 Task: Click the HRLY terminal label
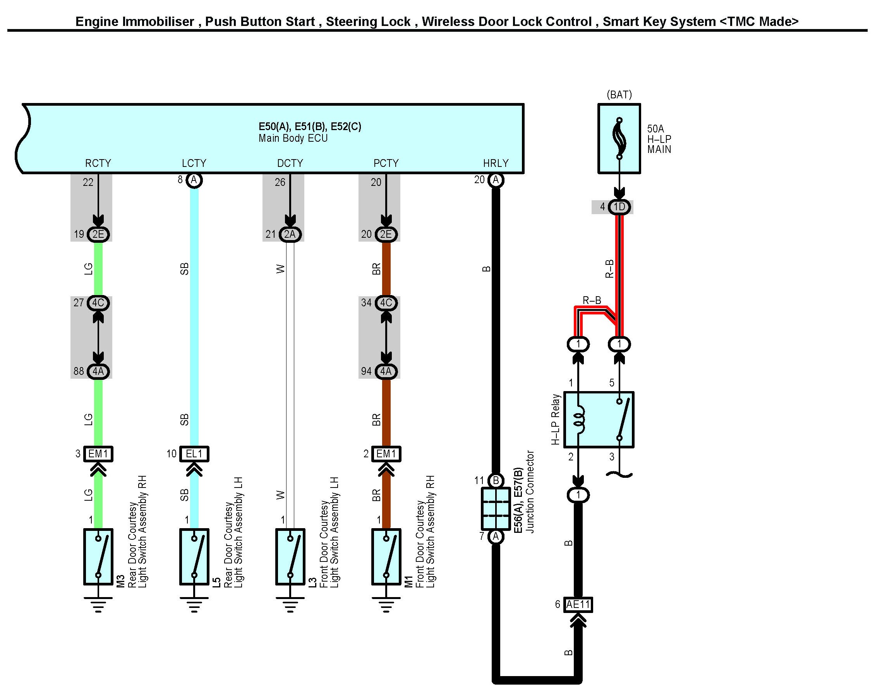496,163
